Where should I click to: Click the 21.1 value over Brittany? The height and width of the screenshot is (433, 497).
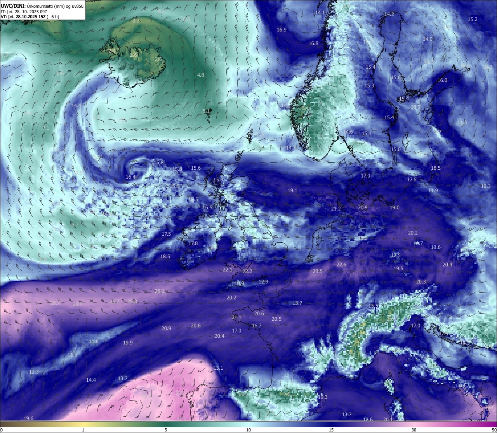click(236, 318)
